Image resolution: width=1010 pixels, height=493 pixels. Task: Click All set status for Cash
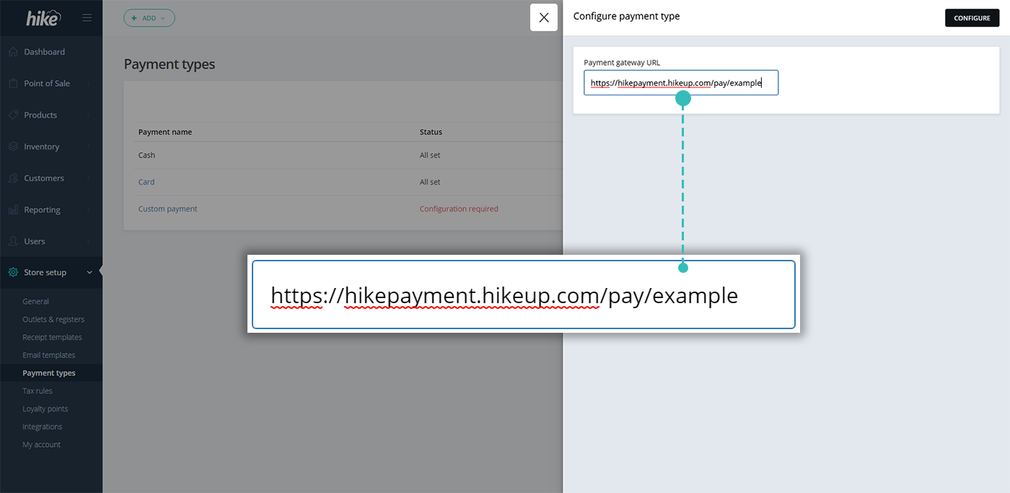click(x=430, y=155)
